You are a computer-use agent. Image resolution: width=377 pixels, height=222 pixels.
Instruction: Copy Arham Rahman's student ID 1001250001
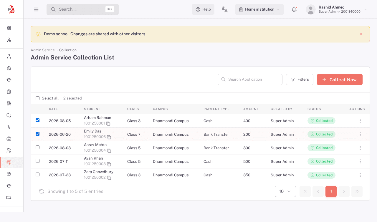108,124
